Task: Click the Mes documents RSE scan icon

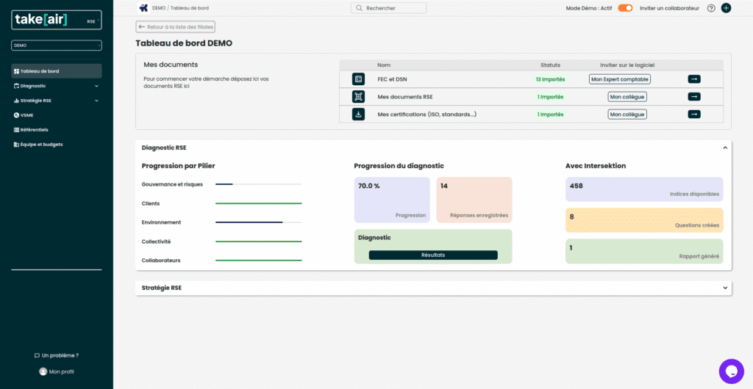Action: [358, 96]
